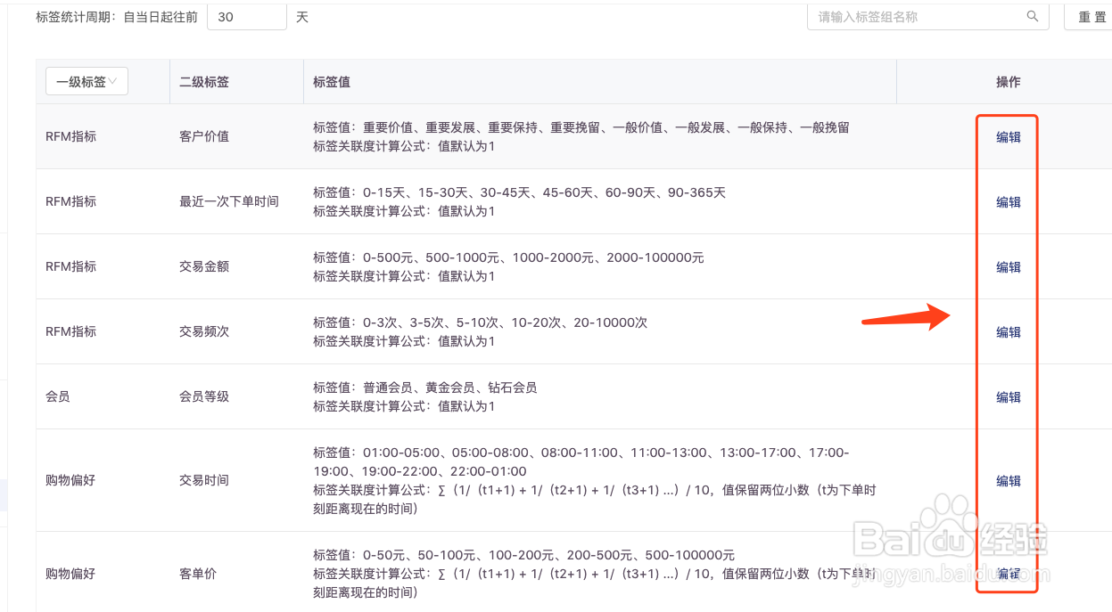Click the magnifier search icon
The width and height of the screenshot is (1112, 612).
point(1033,16)
